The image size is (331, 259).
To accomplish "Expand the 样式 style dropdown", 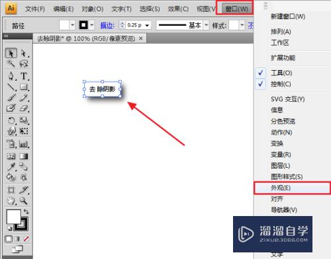I will [x=242, y=25].
